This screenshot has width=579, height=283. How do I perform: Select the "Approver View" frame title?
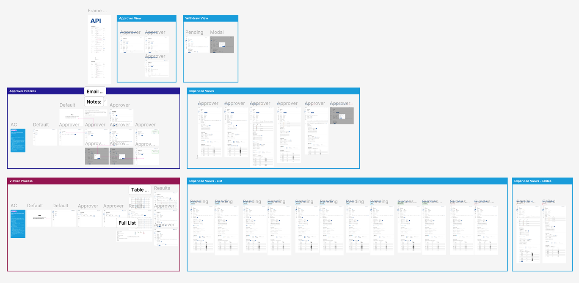(130, 18)
